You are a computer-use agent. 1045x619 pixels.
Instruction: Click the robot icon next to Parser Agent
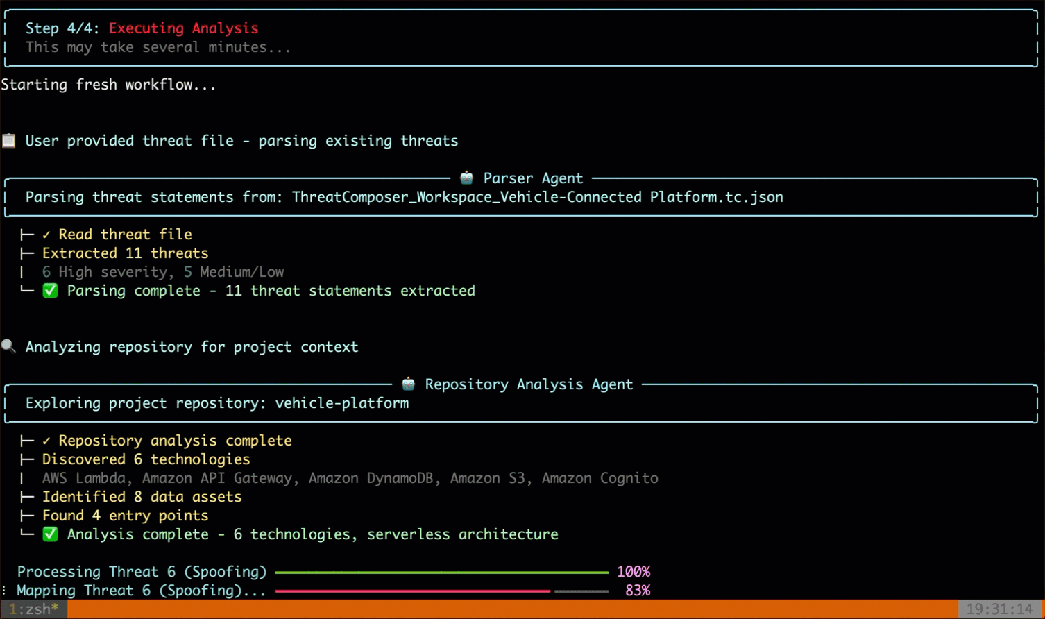coord(467,178)
